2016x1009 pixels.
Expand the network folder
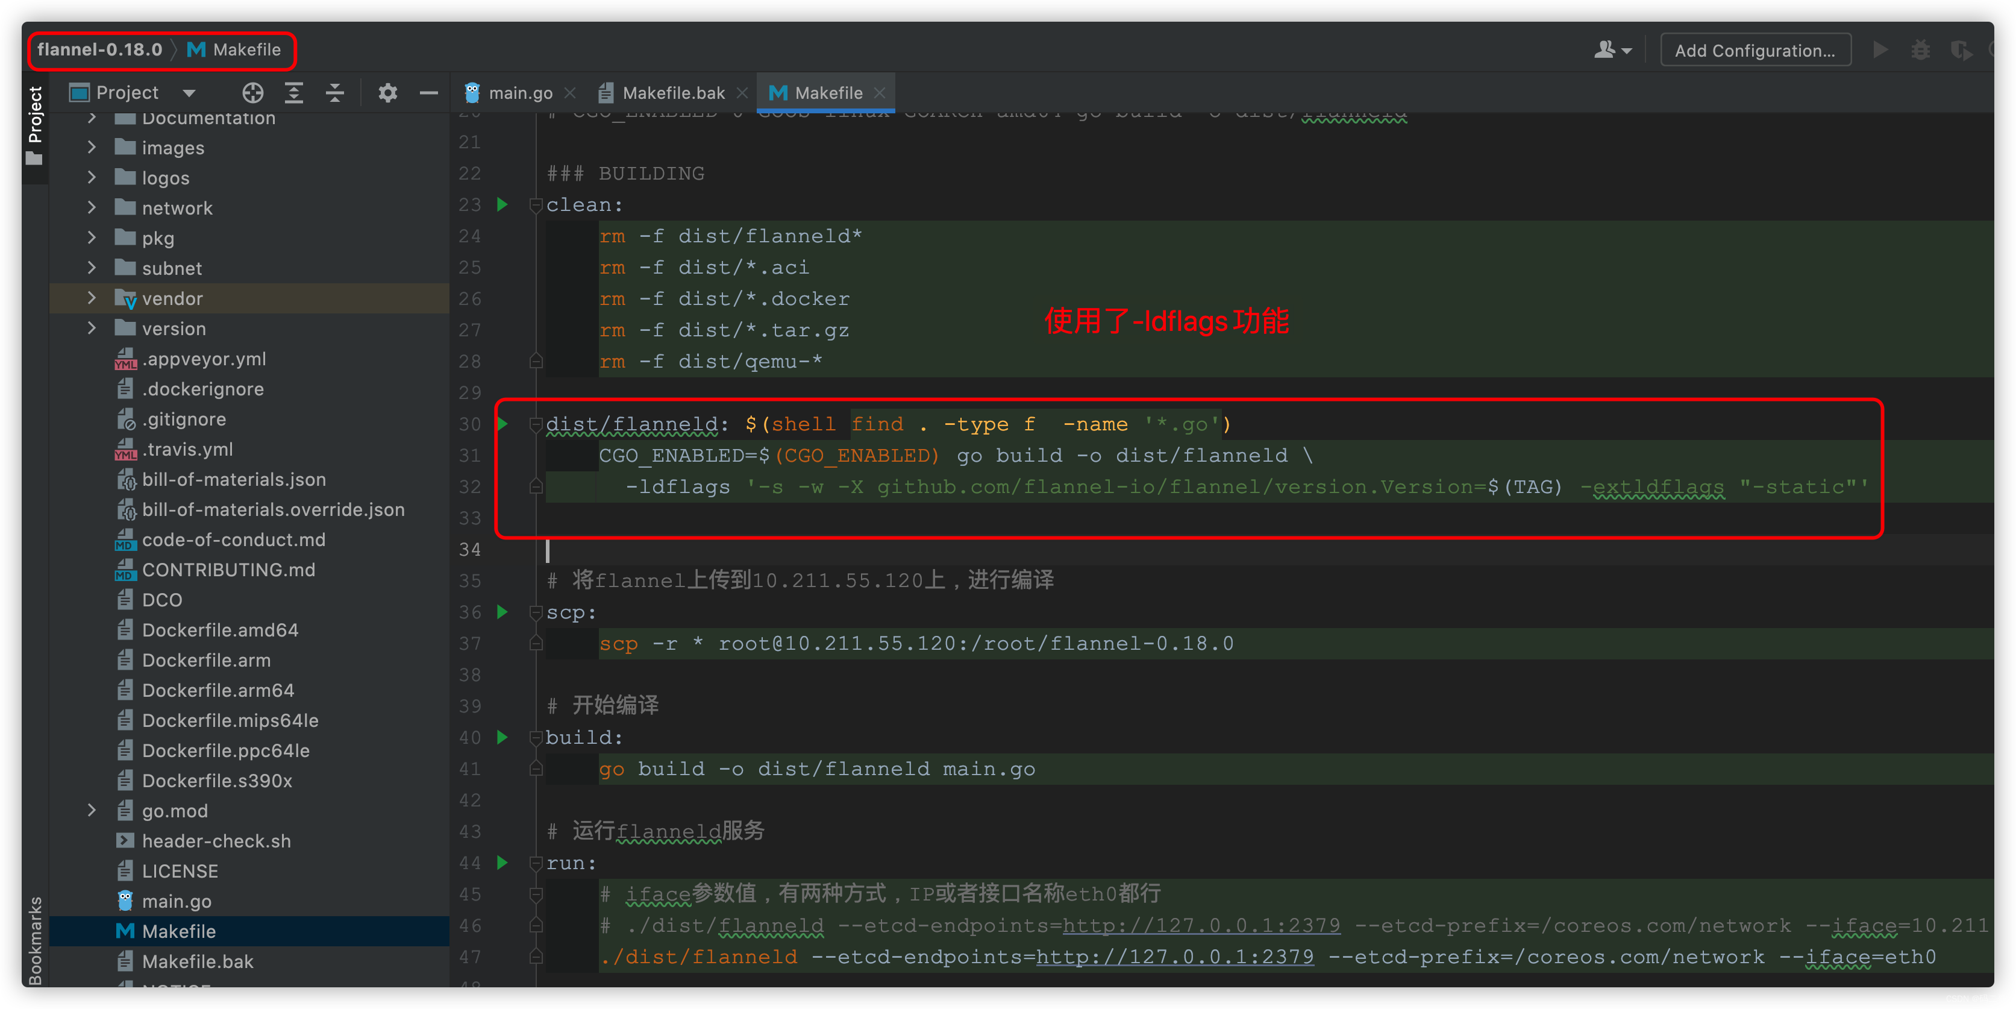[92, 207]
